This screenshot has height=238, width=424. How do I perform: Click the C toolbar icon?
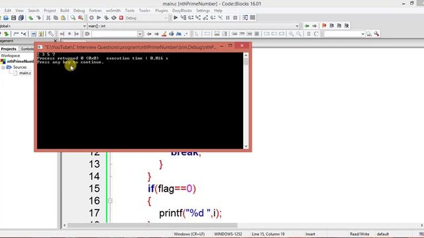pos(316,34)
